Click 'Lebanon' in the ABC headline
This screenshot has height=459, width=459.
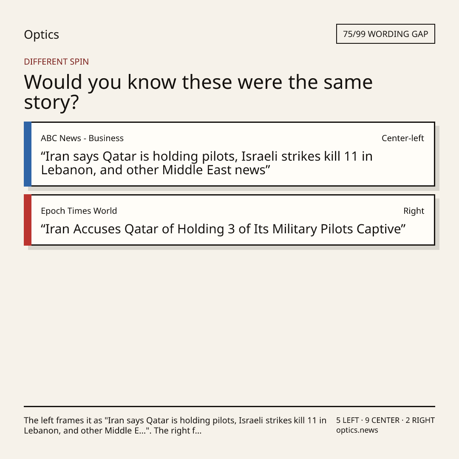(67, 170)
